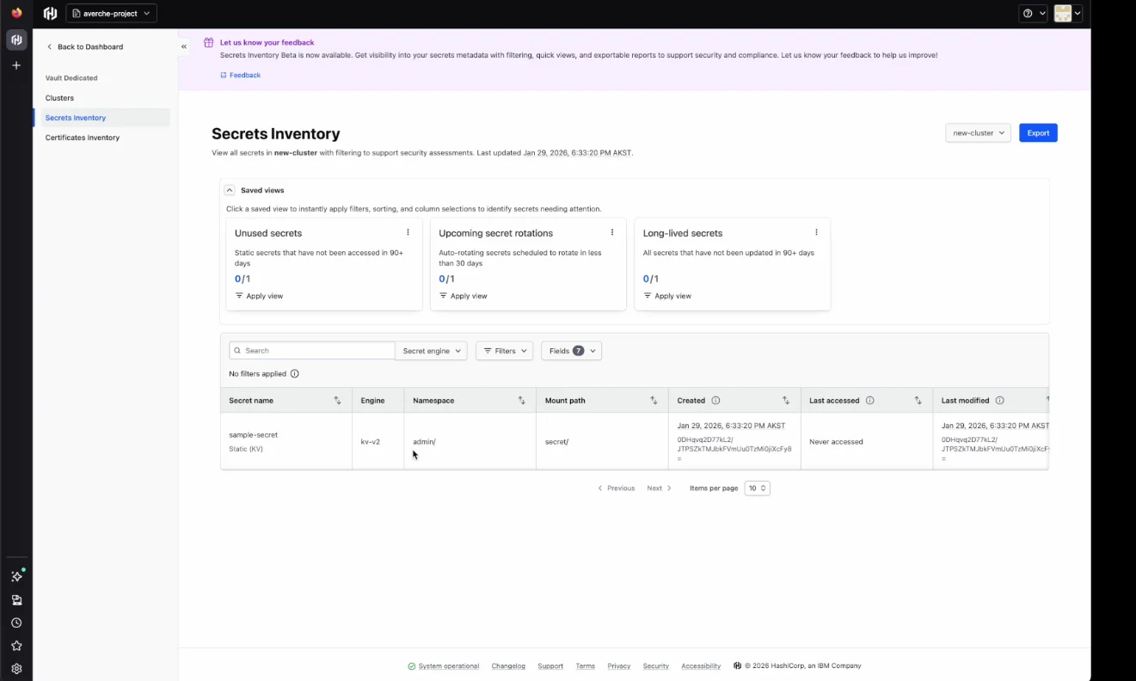Click the info icon next to Last accessed

coord(870,400)
